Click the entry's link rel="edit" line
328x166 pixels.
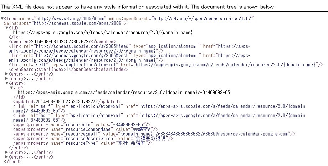[159, 118]
